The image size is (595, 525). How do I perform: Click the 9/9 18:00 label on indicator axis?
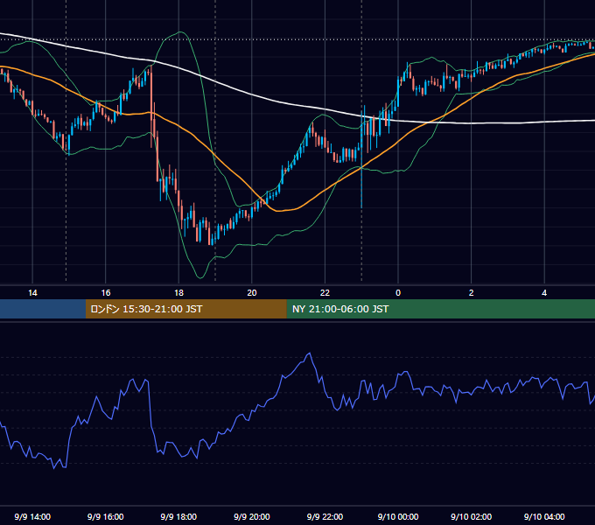pyautogui.click(x=178, y=516)
